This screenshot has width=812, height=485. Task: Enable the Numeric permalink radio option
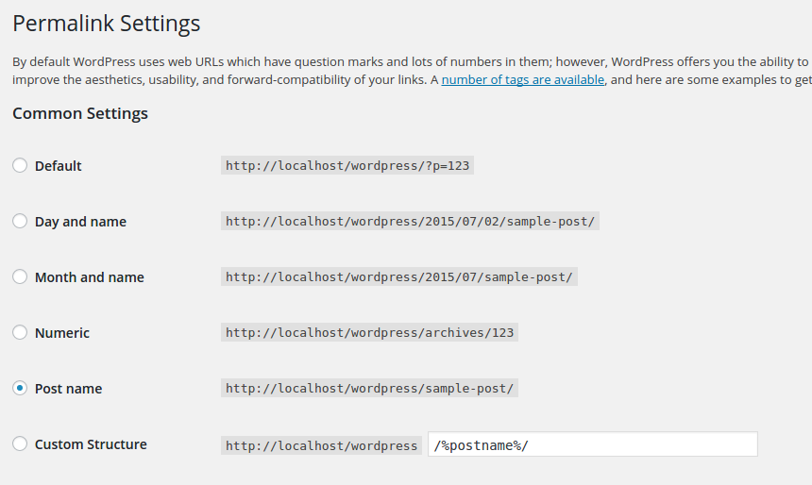[20, 332]
